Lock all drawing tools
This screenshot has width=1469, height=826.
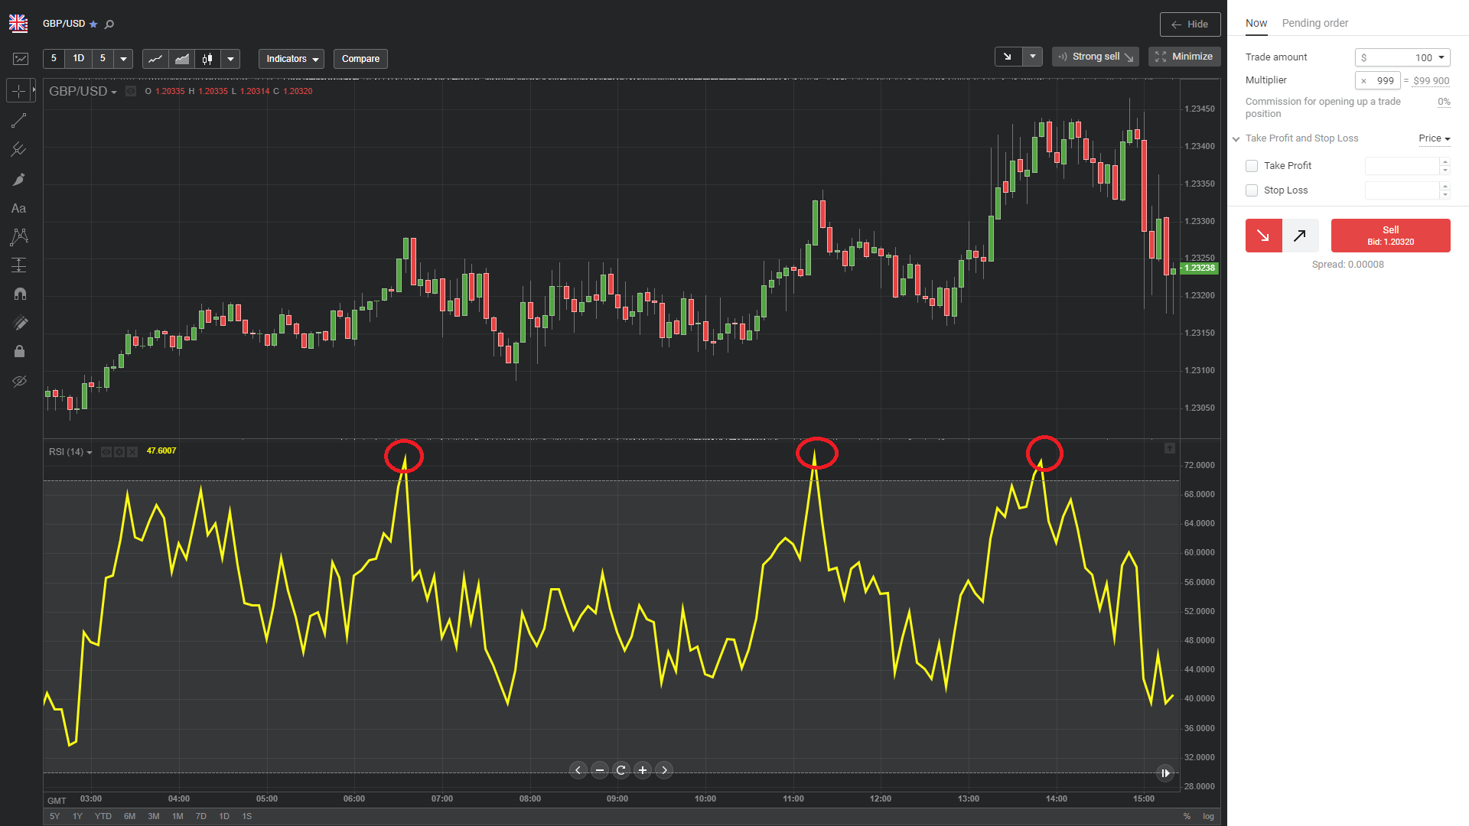[x=19, y=352]
